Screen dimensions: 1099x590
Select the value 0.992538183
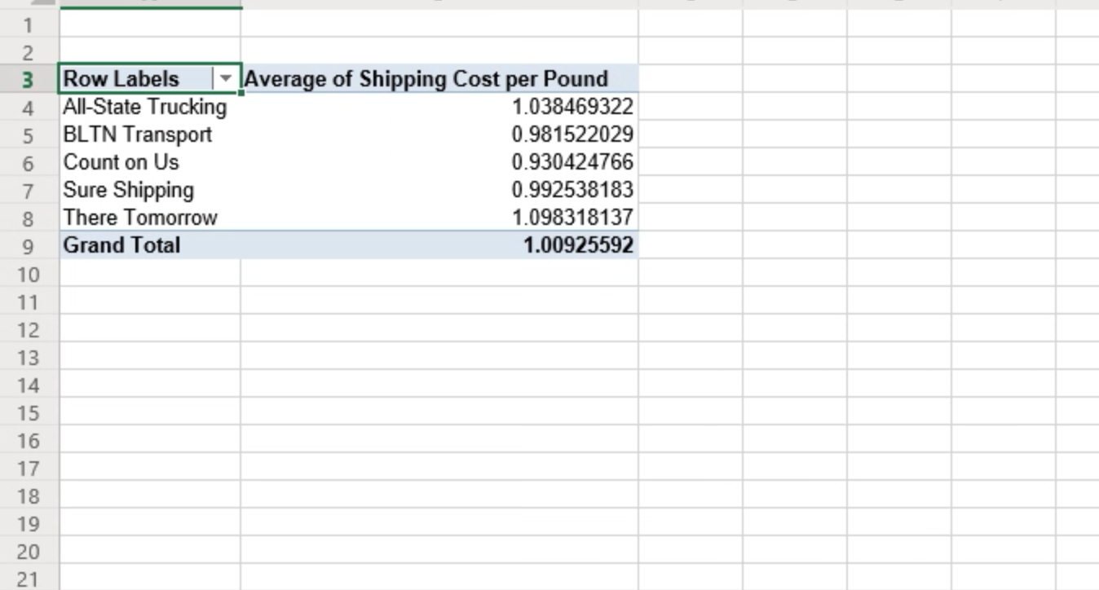point(439,190)
